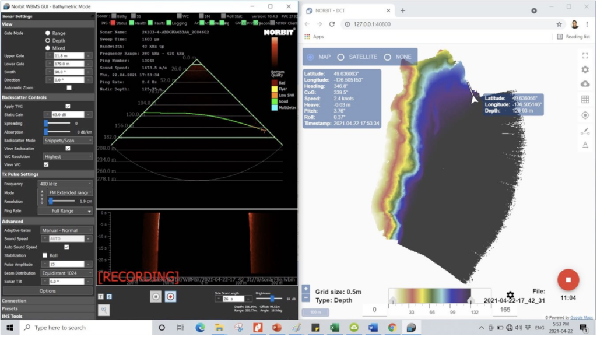The image size is (597, 337).
Task: Click the Windows Start button
Action: tap(9, 328)
